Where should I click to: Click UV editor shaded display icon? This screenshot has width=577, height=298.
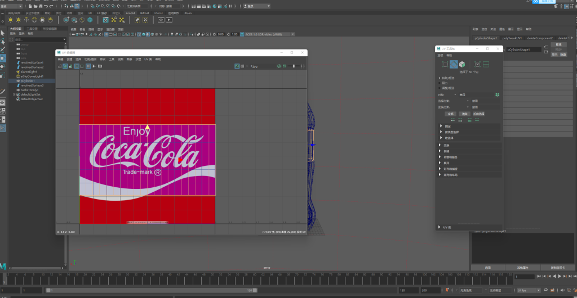point(65,66)
